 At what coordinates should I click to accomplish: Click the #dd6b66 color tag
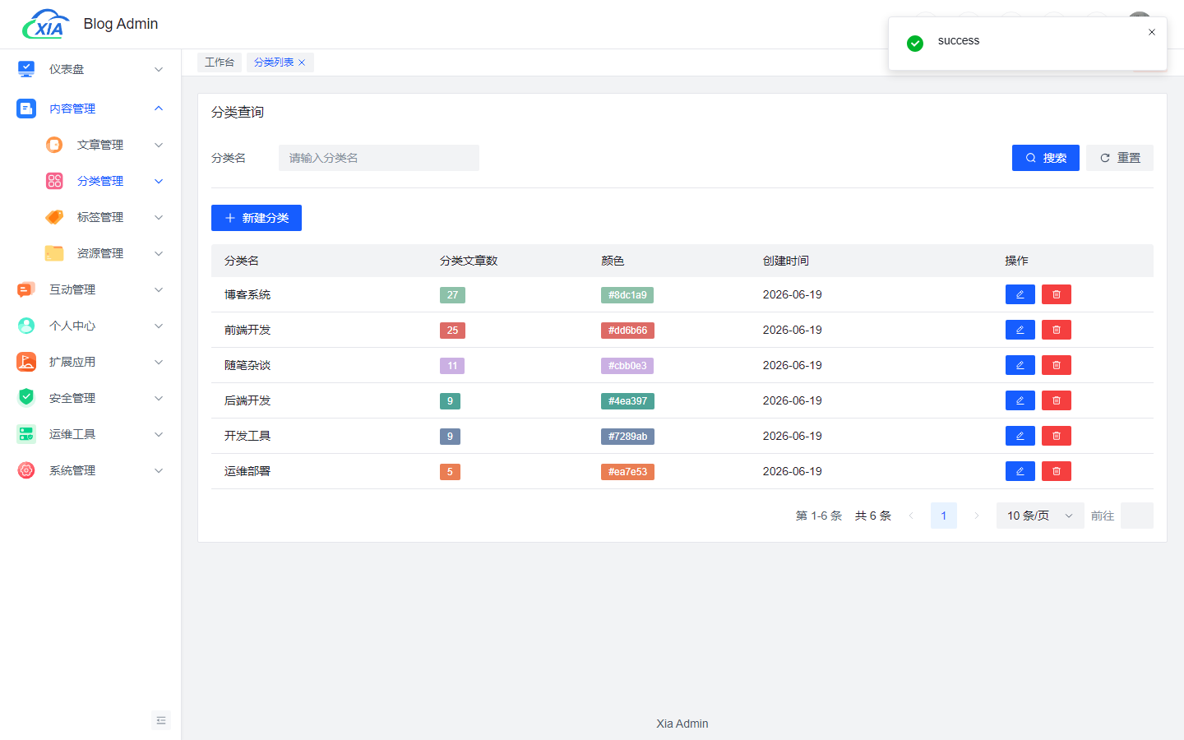coord(627,331)
